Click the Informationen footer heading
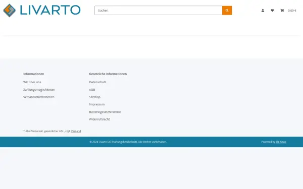This screenshot has height=189, width=303. point(34,74)
